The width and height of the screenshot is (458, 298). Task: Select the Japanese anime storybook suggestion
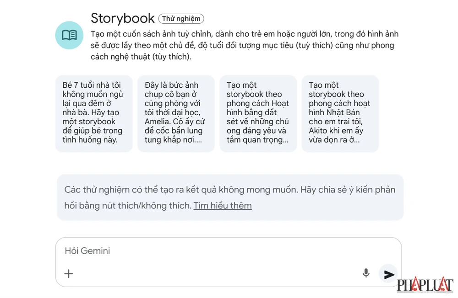340,113
